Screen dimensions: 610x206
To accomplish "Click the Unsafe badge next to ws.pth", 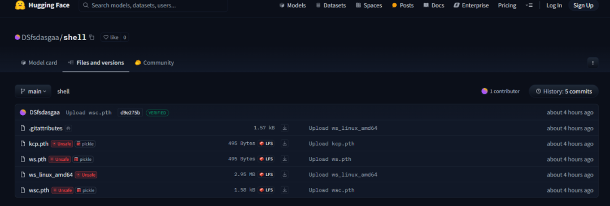I will [x=59, y=159].
